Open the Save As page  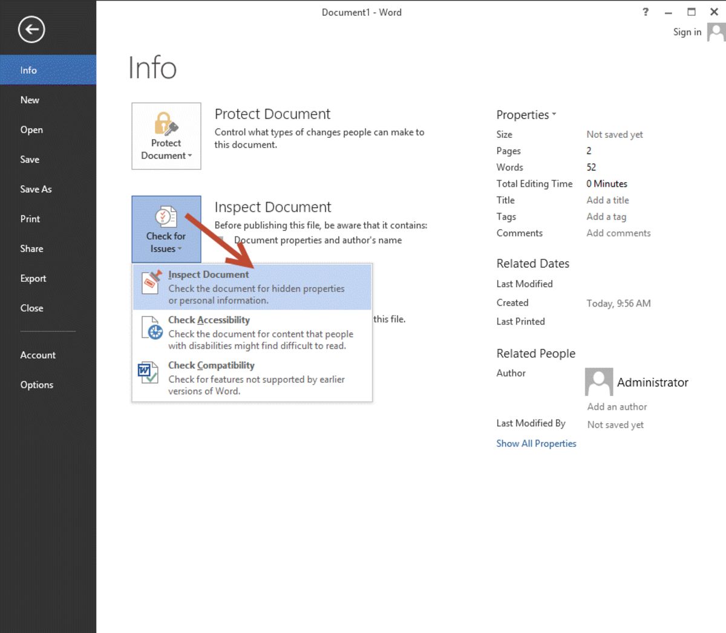36,189
